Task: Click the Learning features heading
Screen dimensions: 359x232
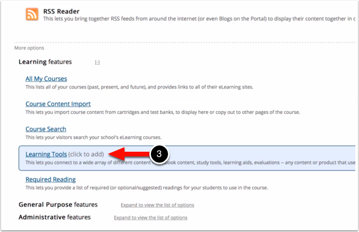Action: click(x=45, y=62)
